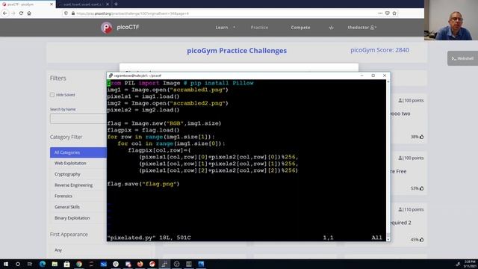Image resolution: width=478 pixels, height=269 pixels.
Task: Open Microsoft Store from the taskbar
Action: click(x=66, y=264)
